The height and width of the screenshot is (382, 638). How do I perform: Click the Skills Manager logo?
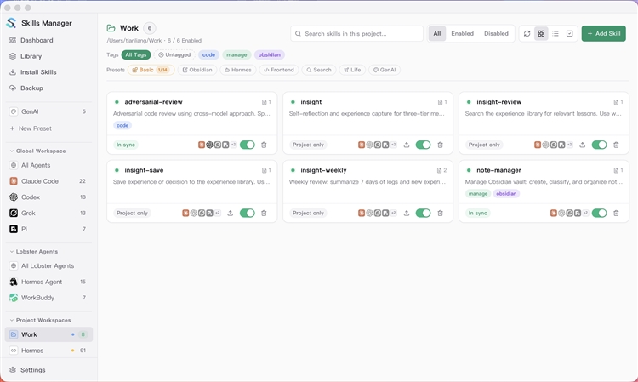[11, 23]
